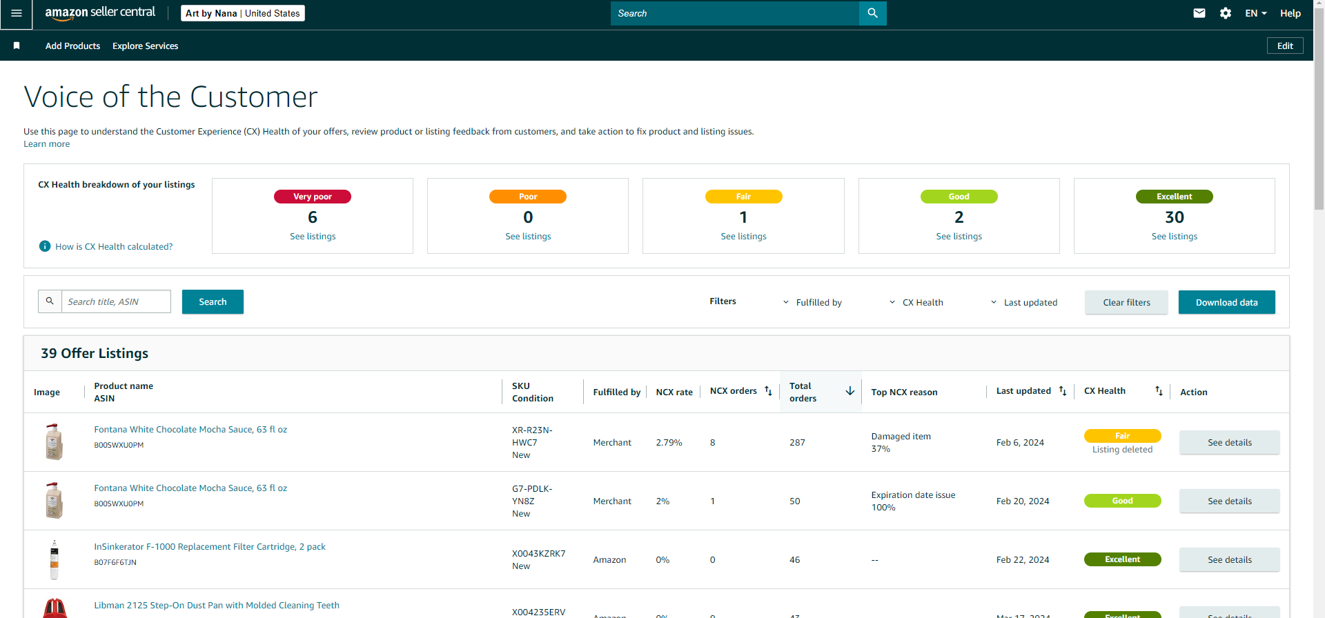Open Add Products menu item
1325x618 pixels.
pos(72,46)
